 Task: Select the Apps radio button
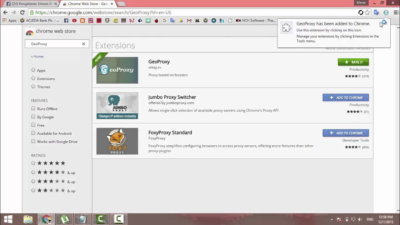pos(33,70)
